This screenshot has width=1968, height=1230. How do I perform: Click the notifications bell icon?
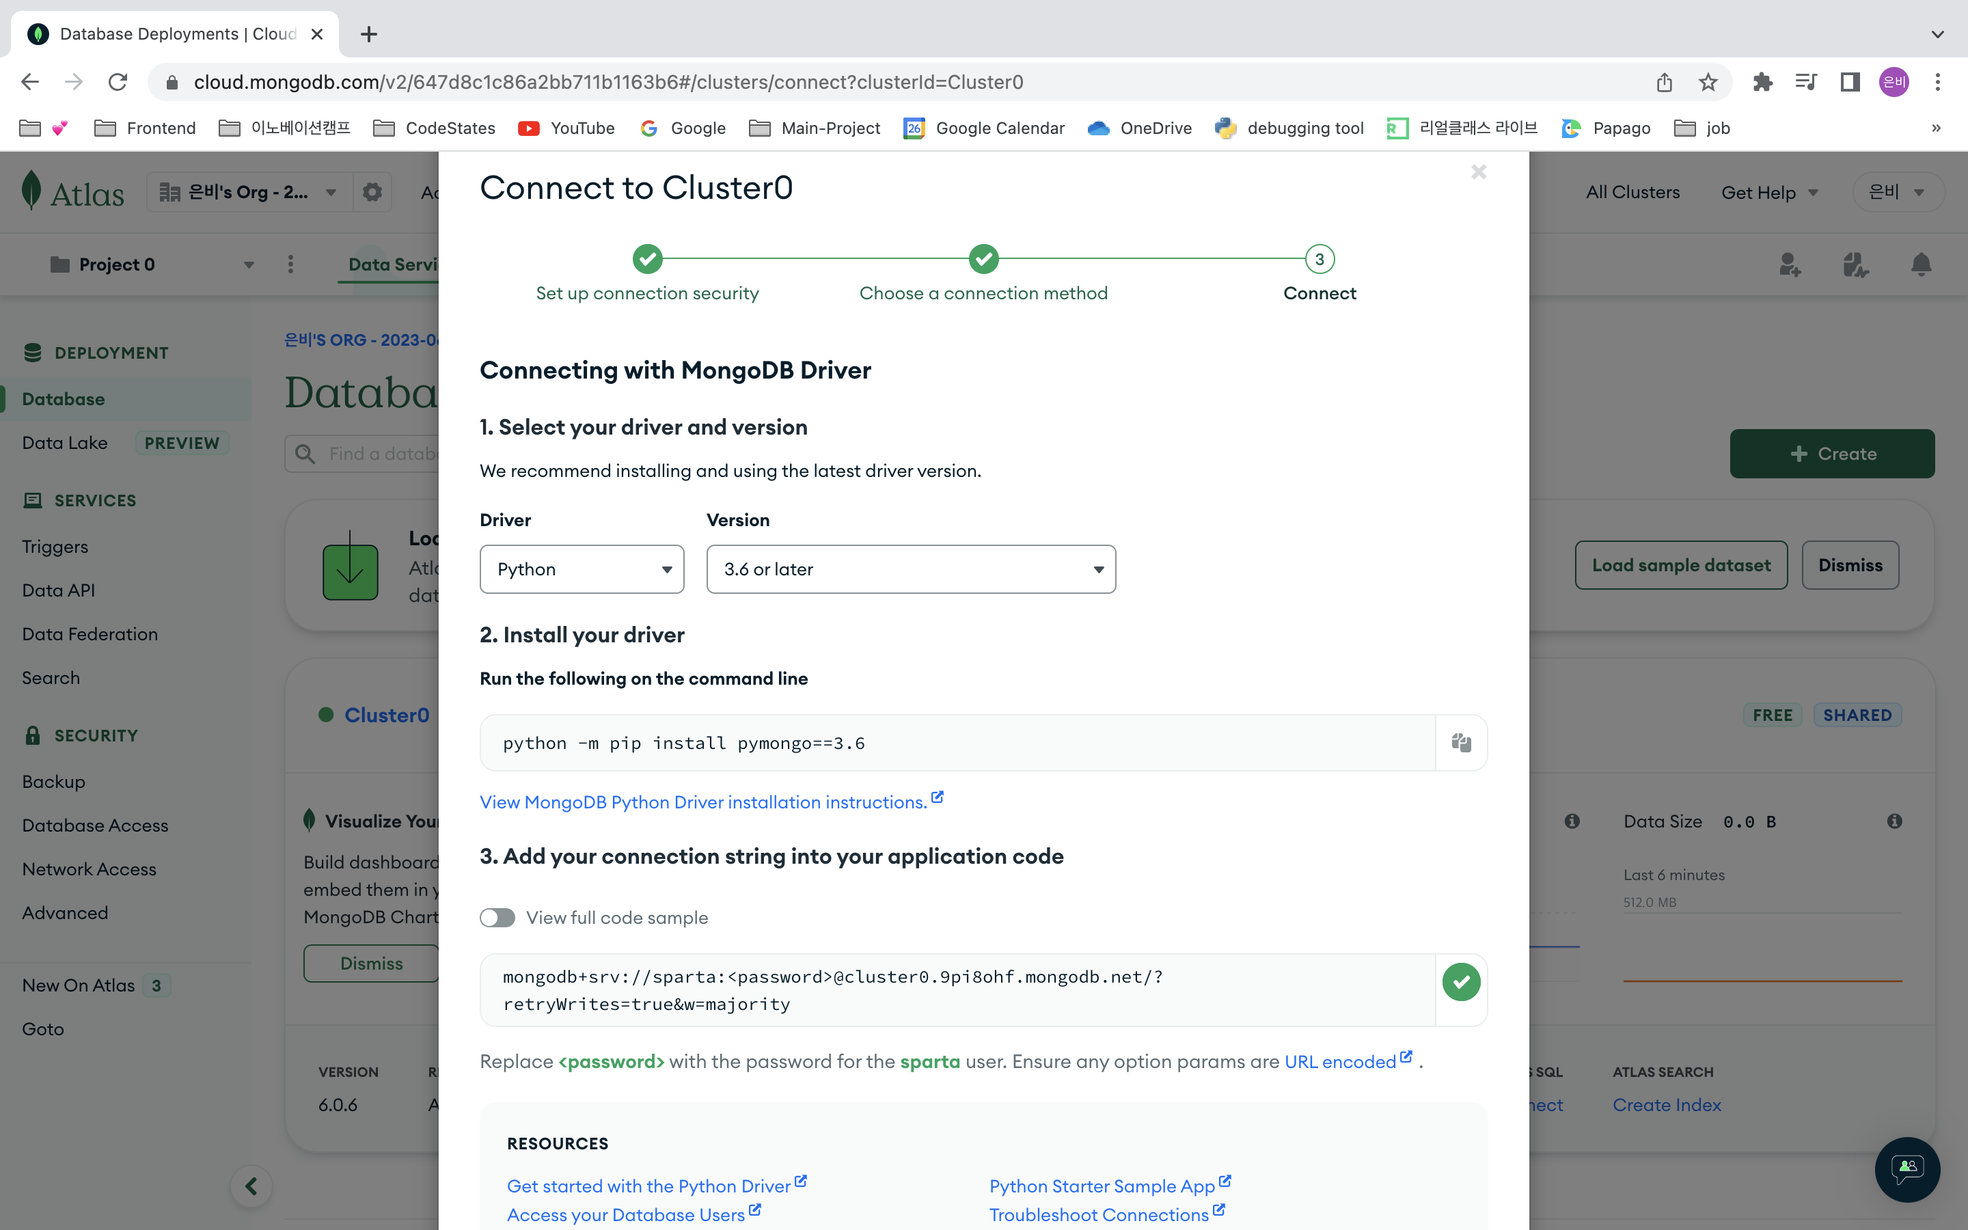click(x=1921, y=264)
